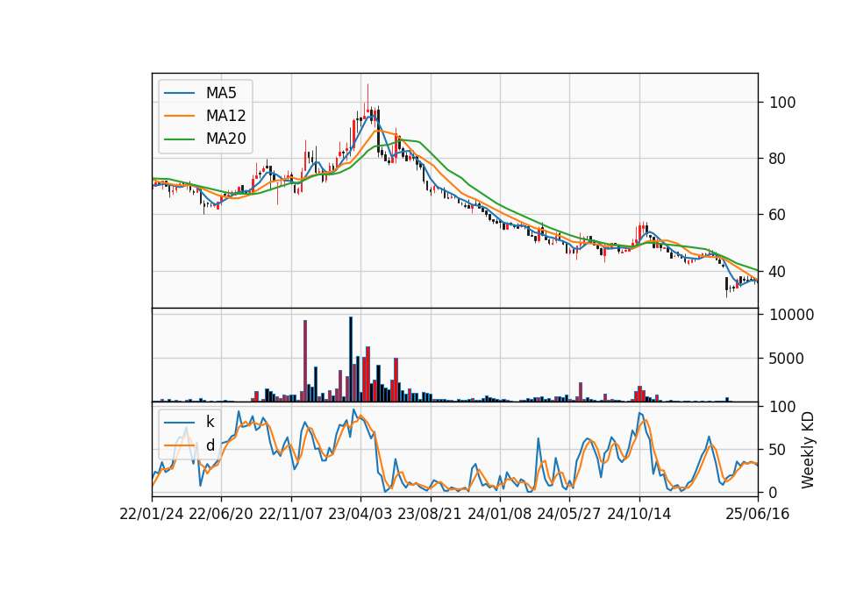Click the d legend entry
Screen dimensions: 842x605
pos(189,445)
